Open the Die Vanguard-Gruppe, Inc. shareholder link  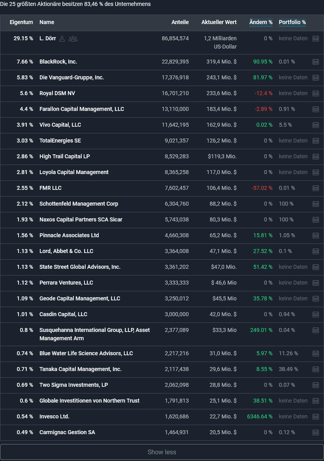71,78
